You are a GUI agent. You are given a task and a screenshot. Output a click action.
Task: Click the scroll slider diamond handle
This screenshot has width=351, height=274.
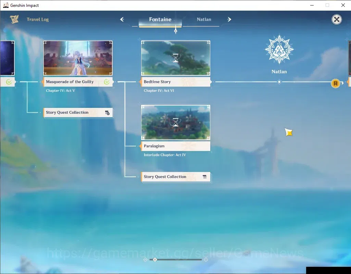155,260
